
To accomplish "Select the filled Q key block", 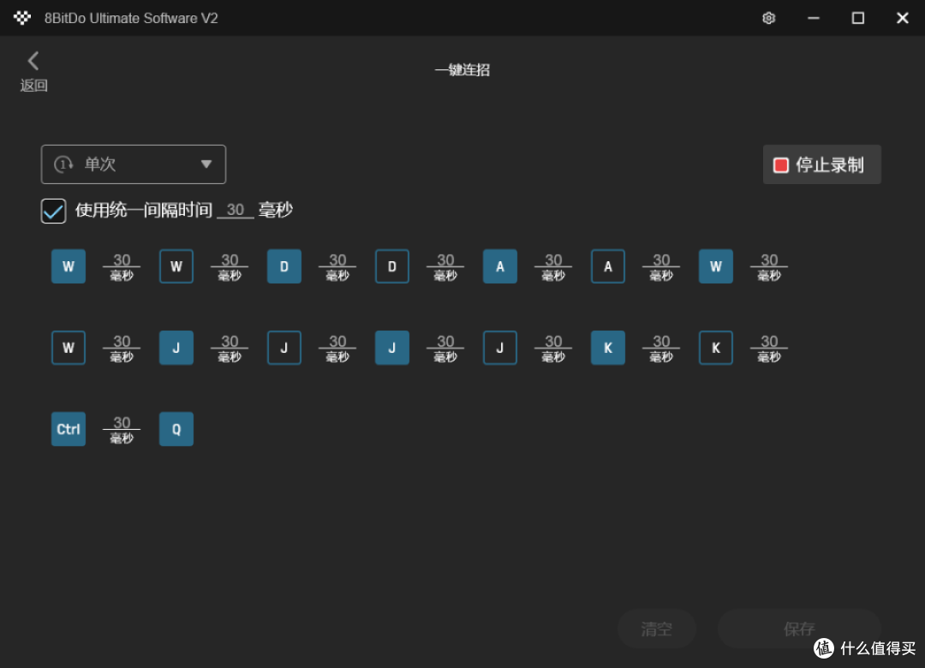I will (176, 429).
